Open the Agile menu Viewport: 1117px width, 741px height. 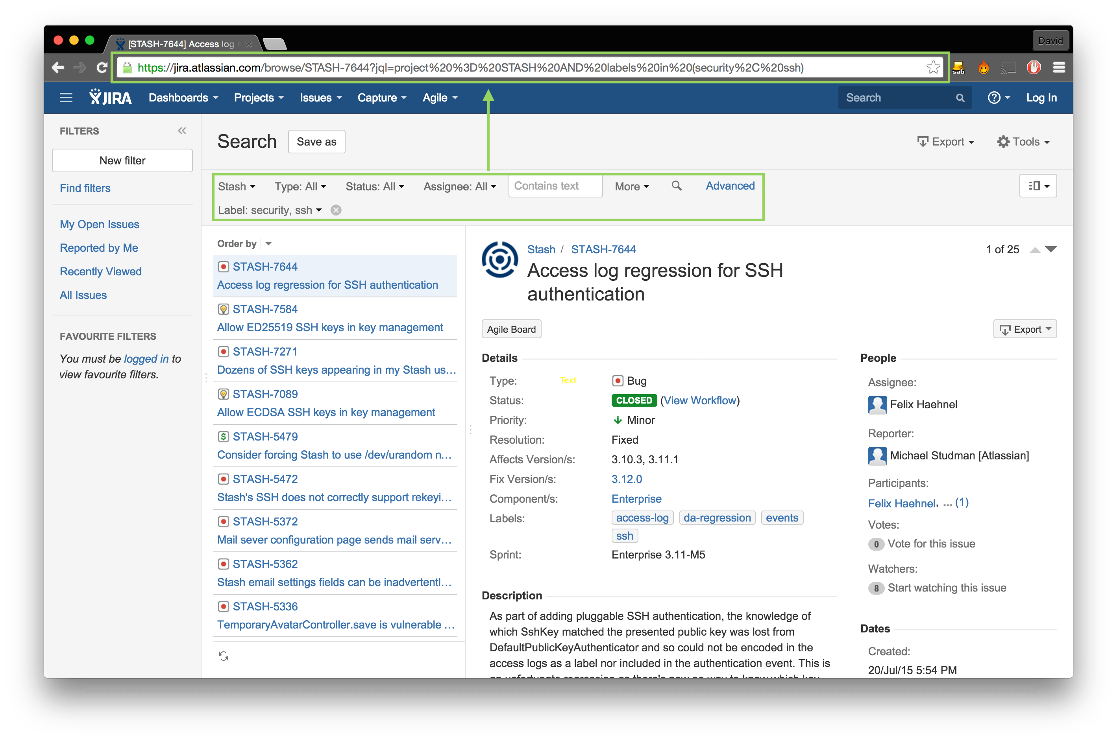440,98
